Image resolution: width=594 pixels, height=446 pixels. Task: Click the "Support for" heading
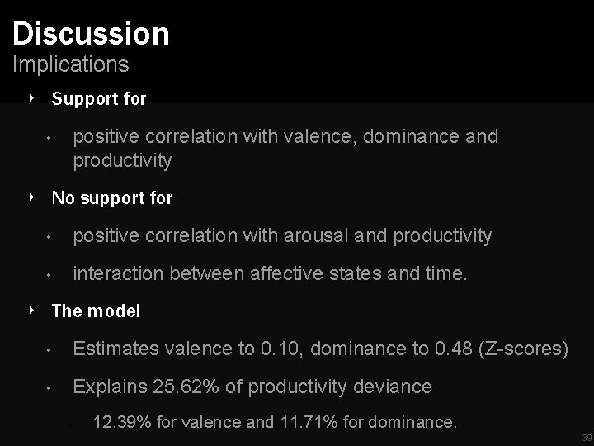click(99, 99)
